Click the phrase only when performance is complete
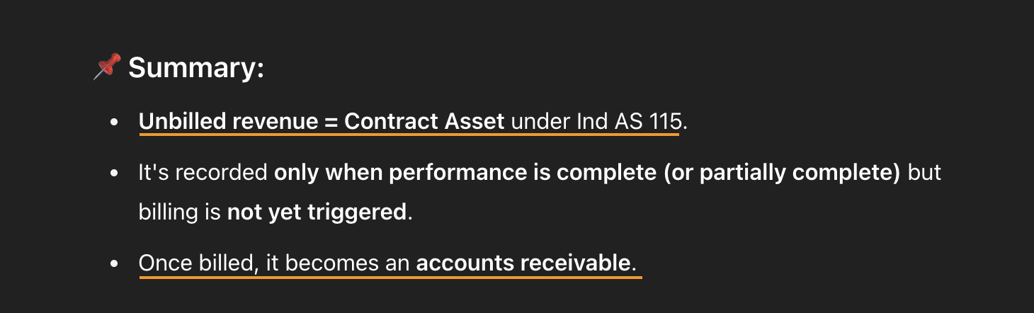The image size is (1034, 313). click(465, 173)
